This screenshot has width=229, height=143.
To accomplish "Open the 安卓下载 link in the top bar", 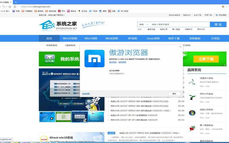I will point(198,15).
